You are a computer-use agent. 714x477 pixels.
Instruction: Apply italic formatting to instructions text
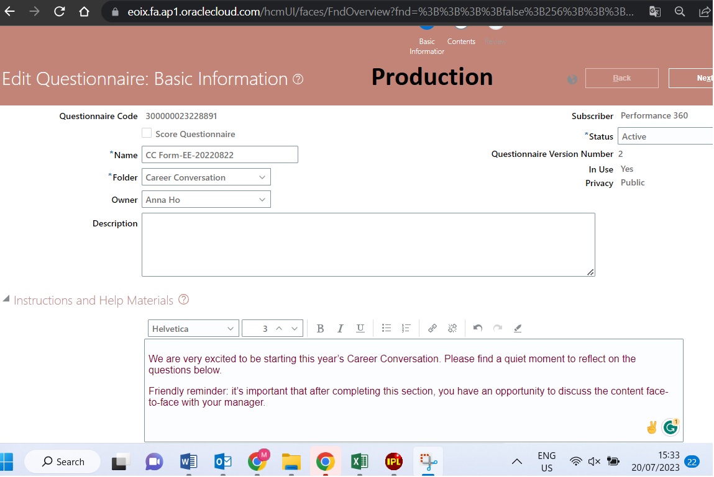340,328
